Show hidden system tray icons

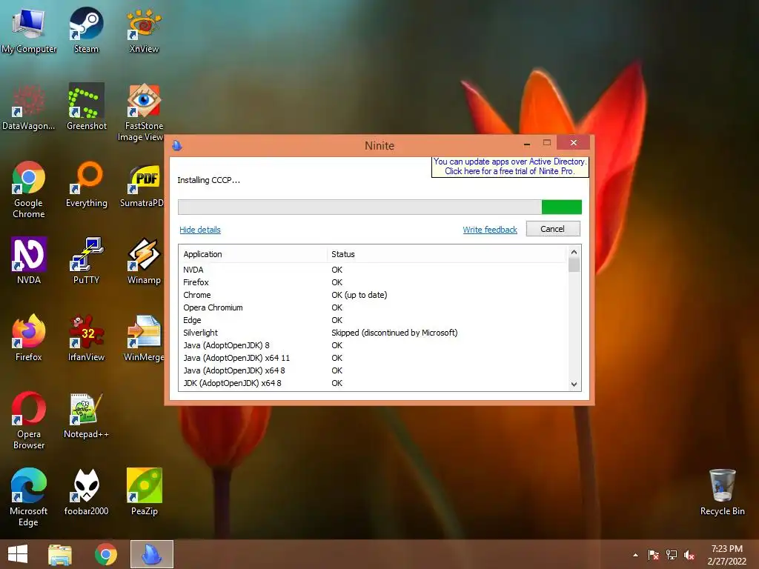635,555
